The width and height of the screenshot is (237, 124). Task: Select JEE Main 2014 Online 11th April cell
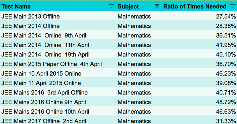(58, 45)
